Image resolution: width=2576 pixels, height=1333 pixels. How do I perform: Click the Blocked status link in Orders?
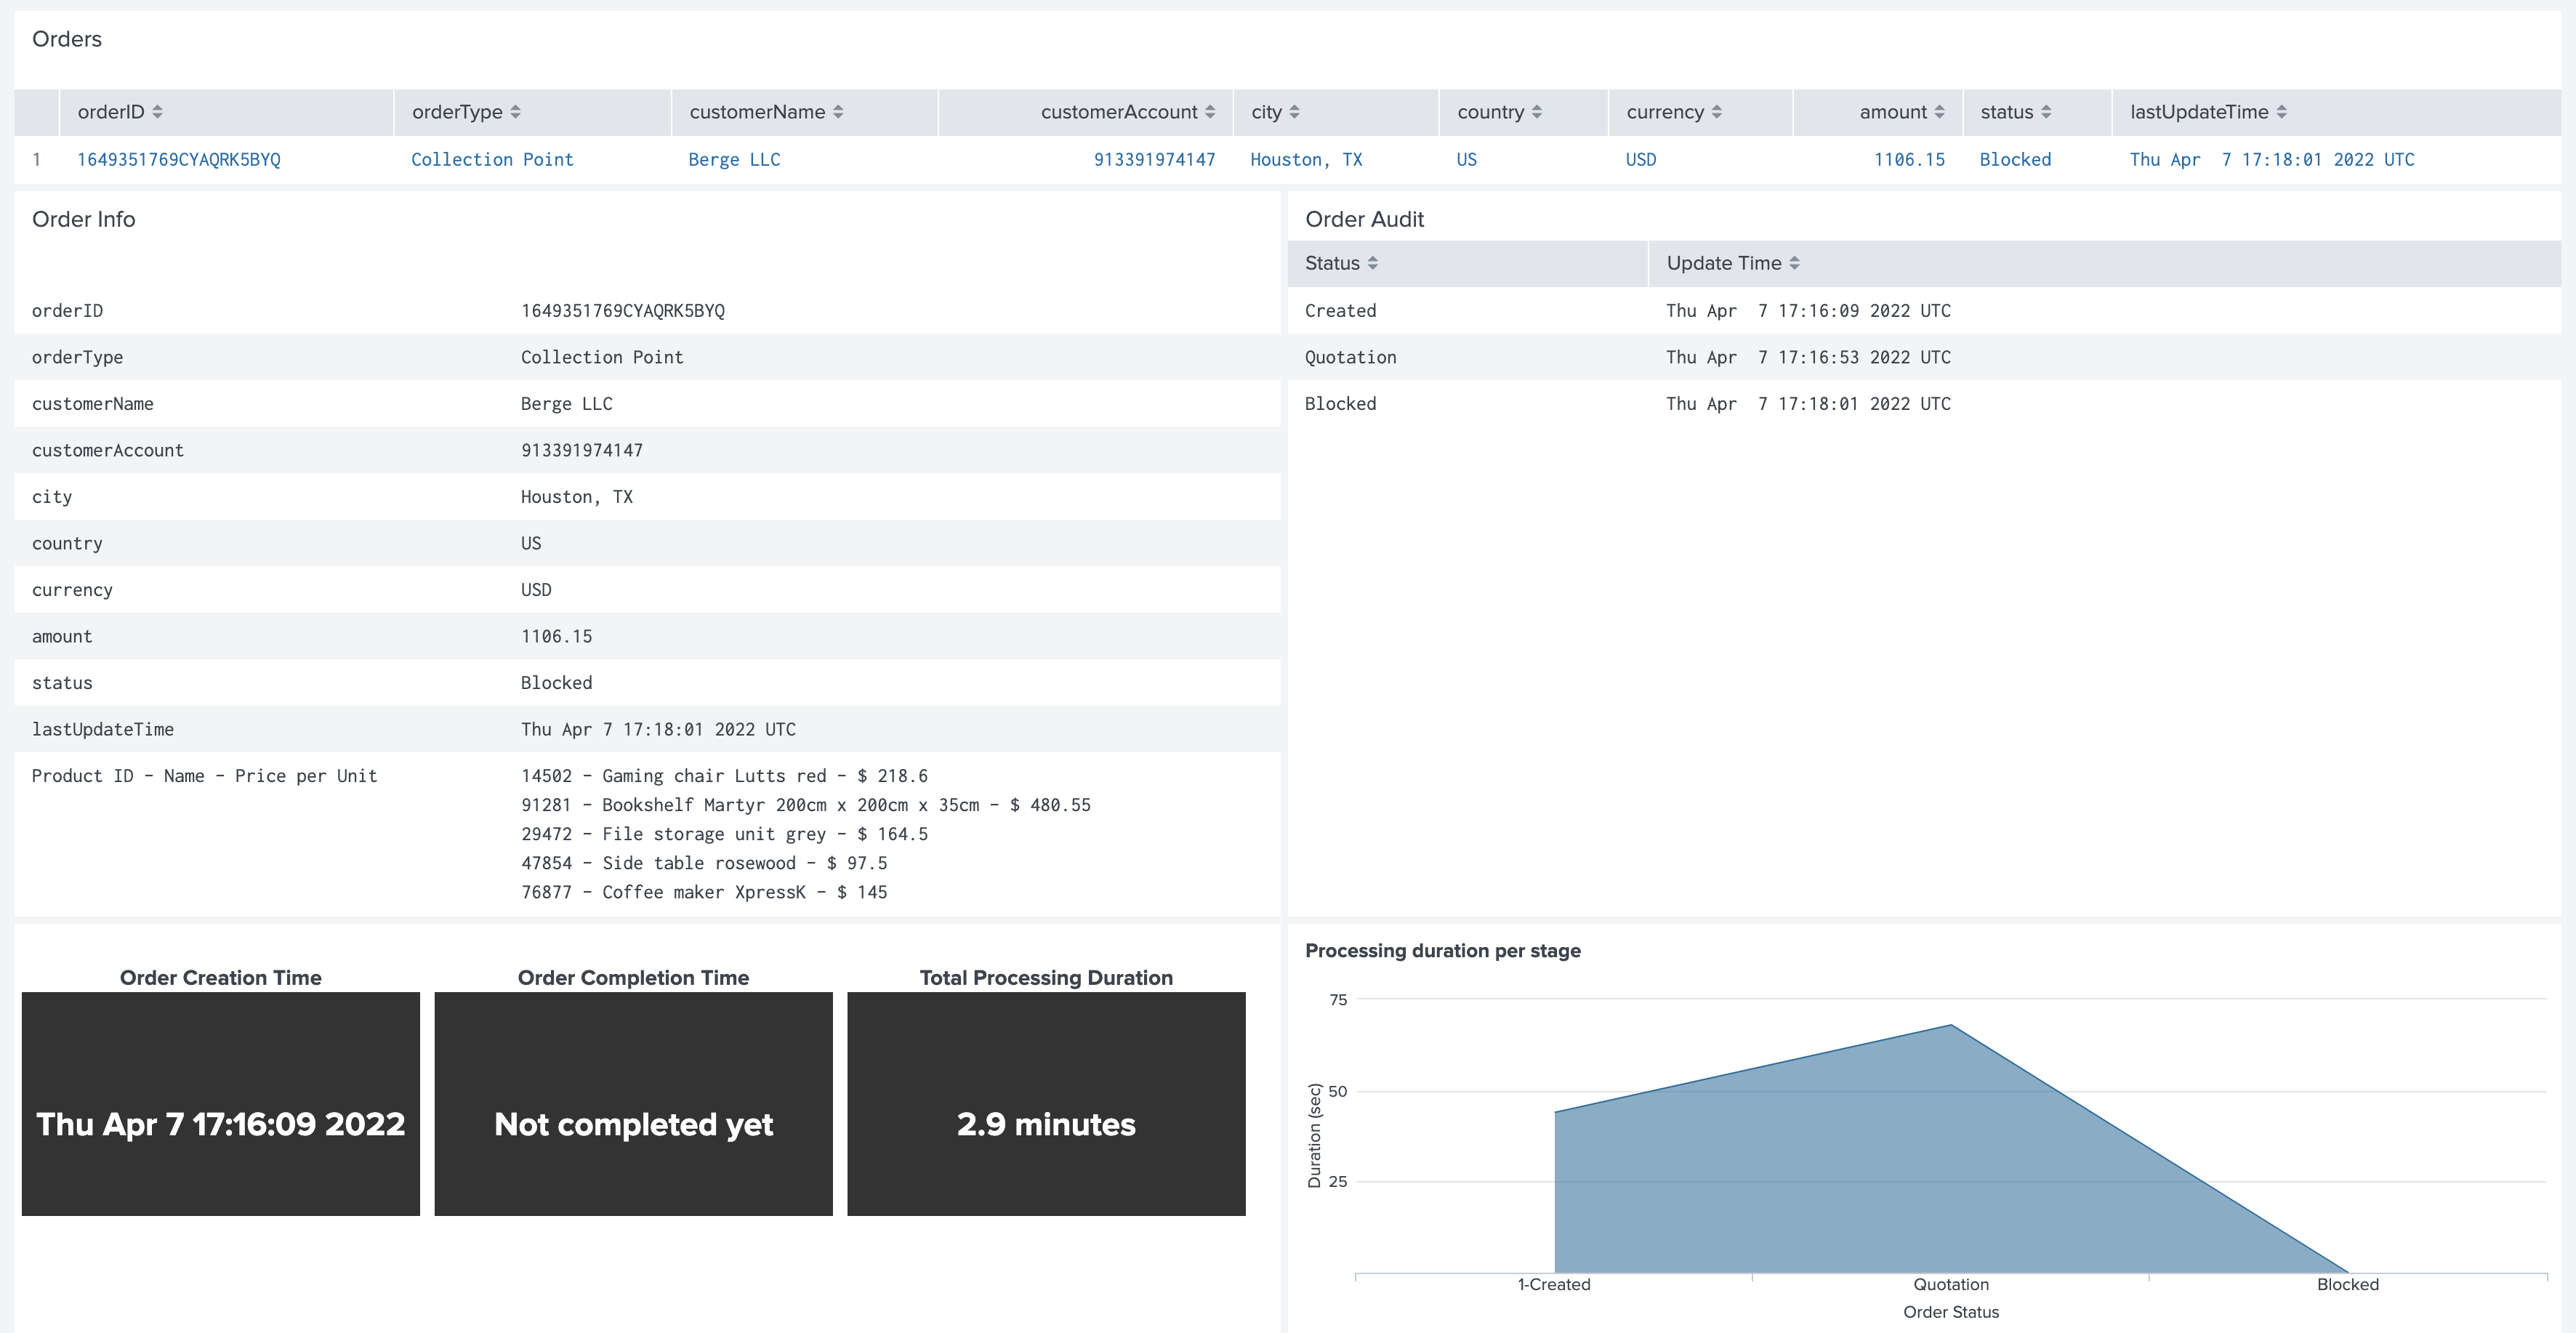click(2015, 160)
